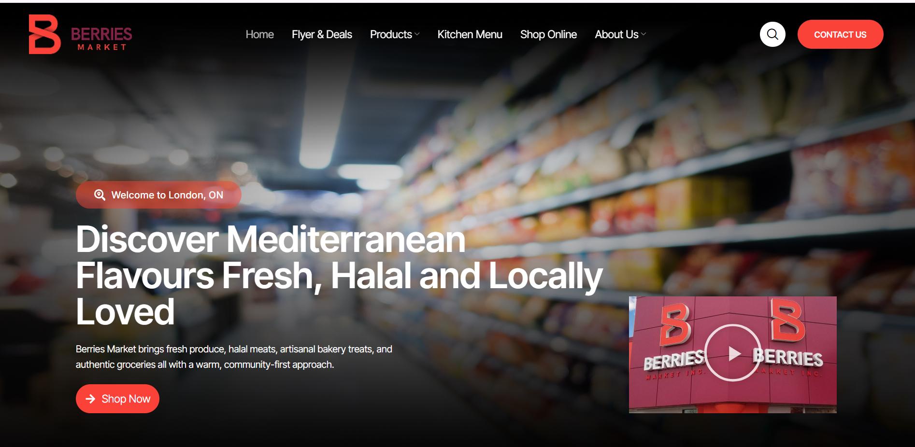Open the Kitchen Menu page

click(x=470, y=34)
